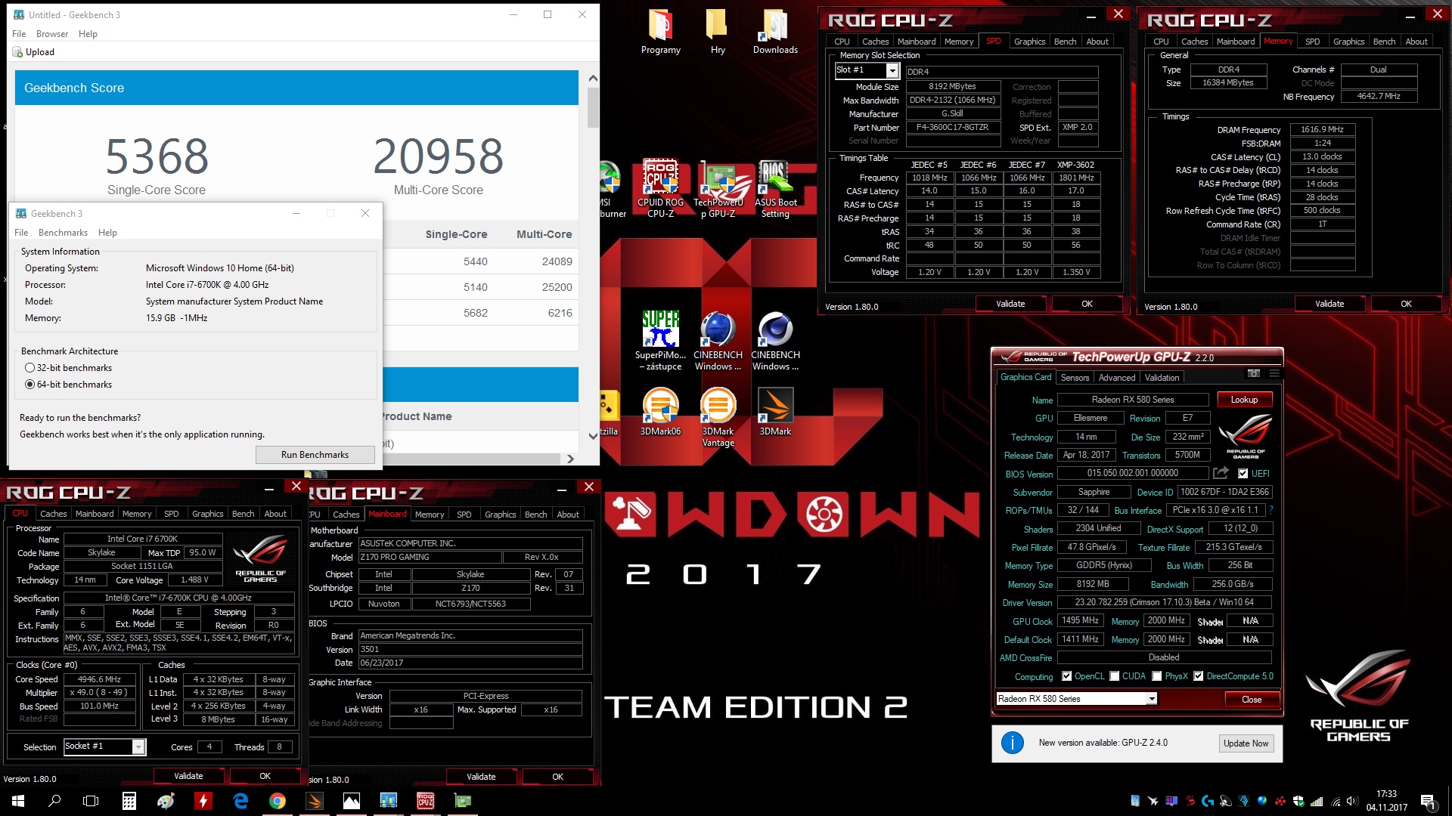
Task: Open Task View from taskbar
Action: (x=91, y=801)
